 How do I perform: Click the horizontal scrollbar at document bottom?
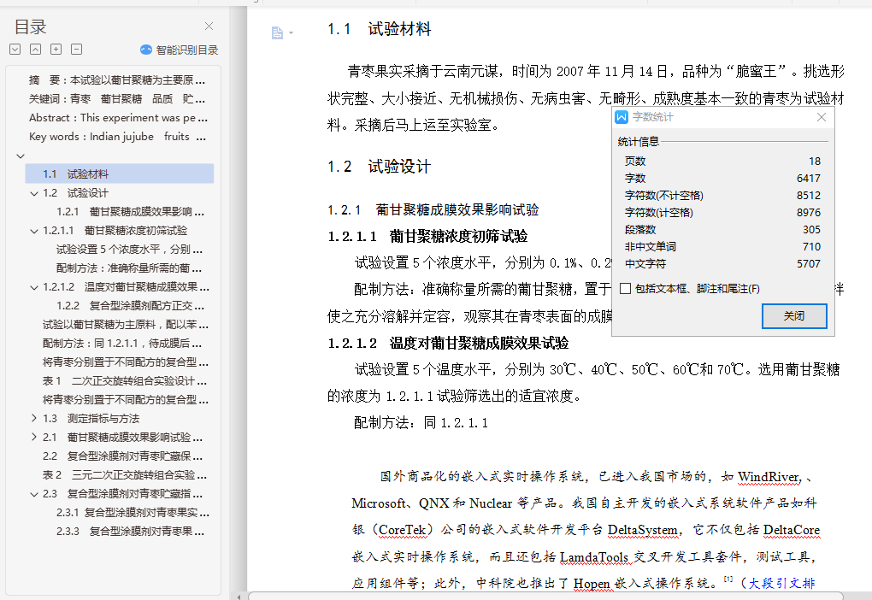(545, 596)
